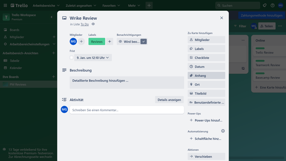Set Datum from the add-to-card menu
This screenshot has width=286, height=161.
[206, 67]
